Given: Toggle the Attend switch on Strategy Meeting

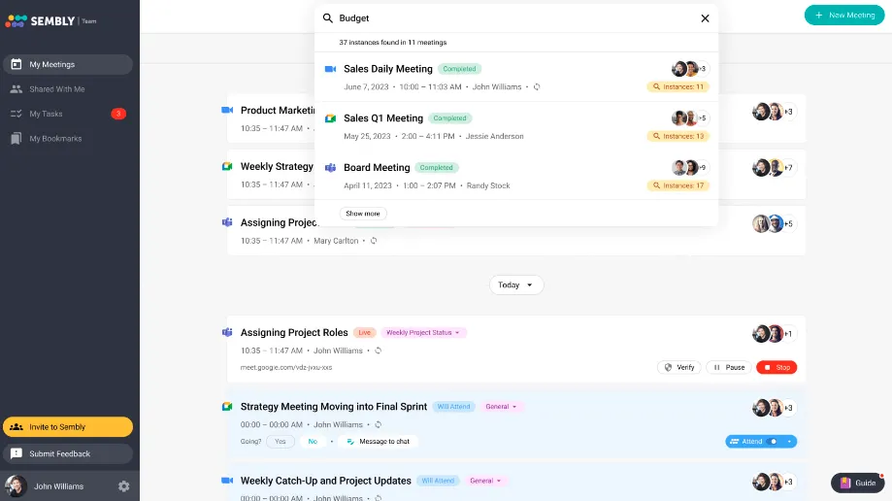Looking at the screenshot, I should pyautogui.click(x=773, y=441).
